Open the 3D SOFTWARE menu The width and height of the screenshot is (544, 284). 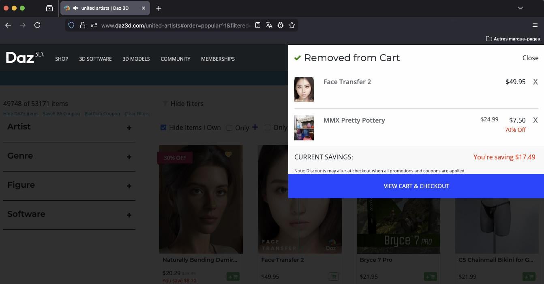tap(95, 59)
